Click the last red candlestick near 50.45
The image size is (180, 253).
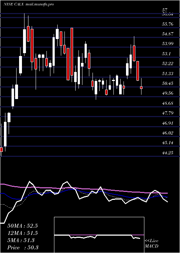(141, 87)
